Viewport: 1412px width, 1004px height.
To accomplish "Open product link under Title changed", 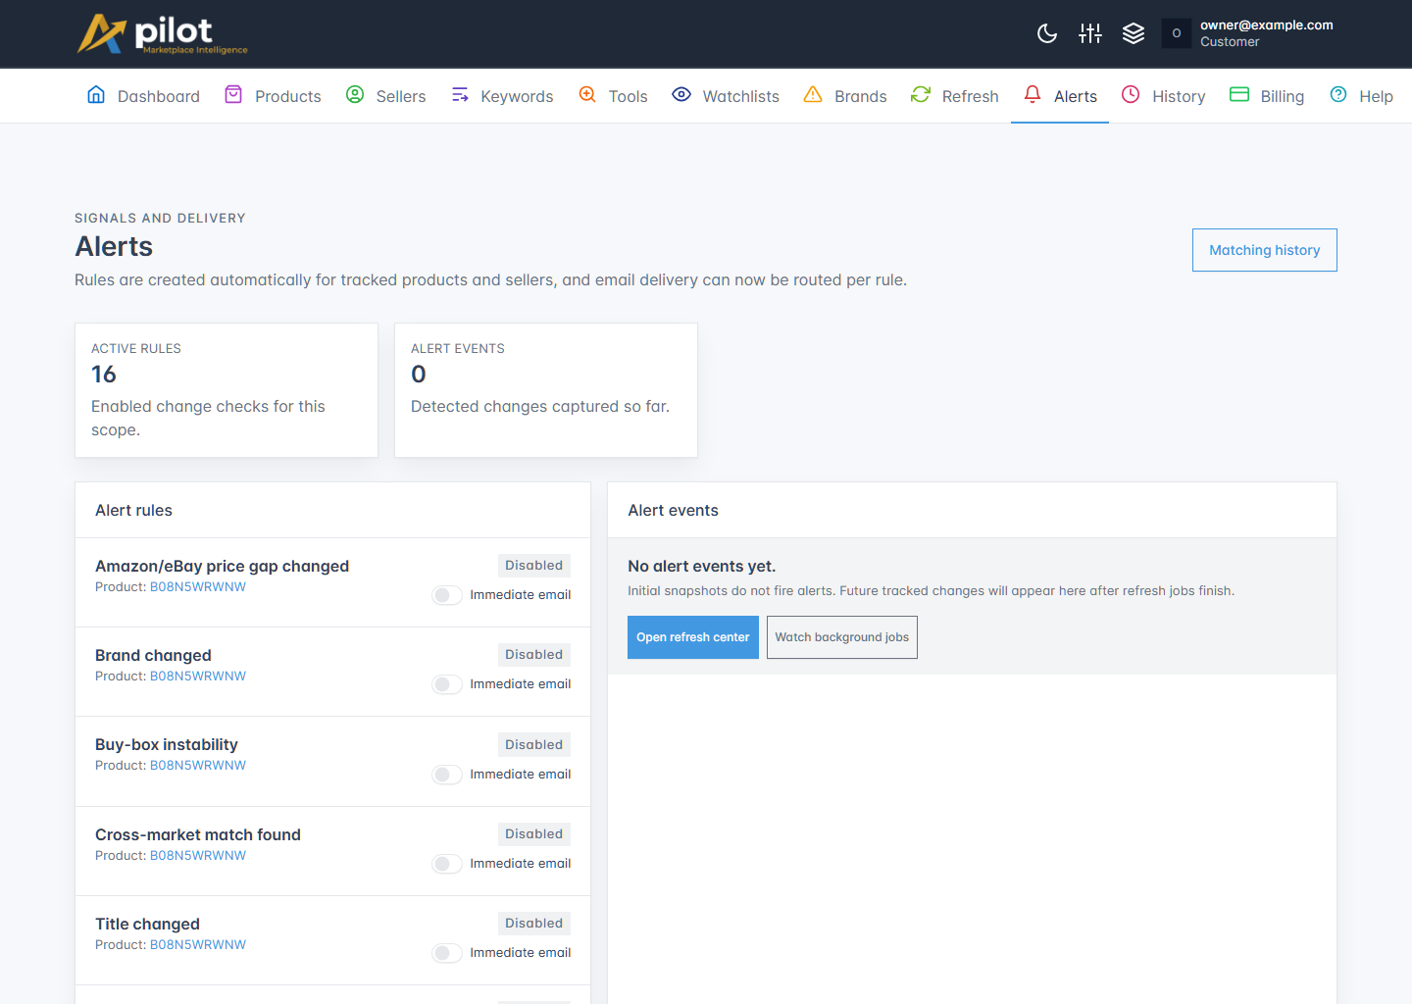I will tap(198, 945).
